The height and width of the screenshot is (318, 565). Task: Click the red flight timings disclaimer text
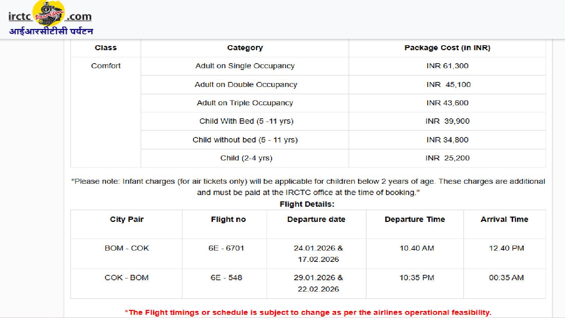point(308,313)
